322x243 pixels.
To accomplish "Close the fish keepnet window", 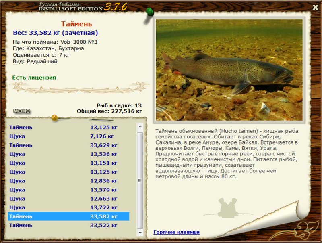I will pos(315,7).
